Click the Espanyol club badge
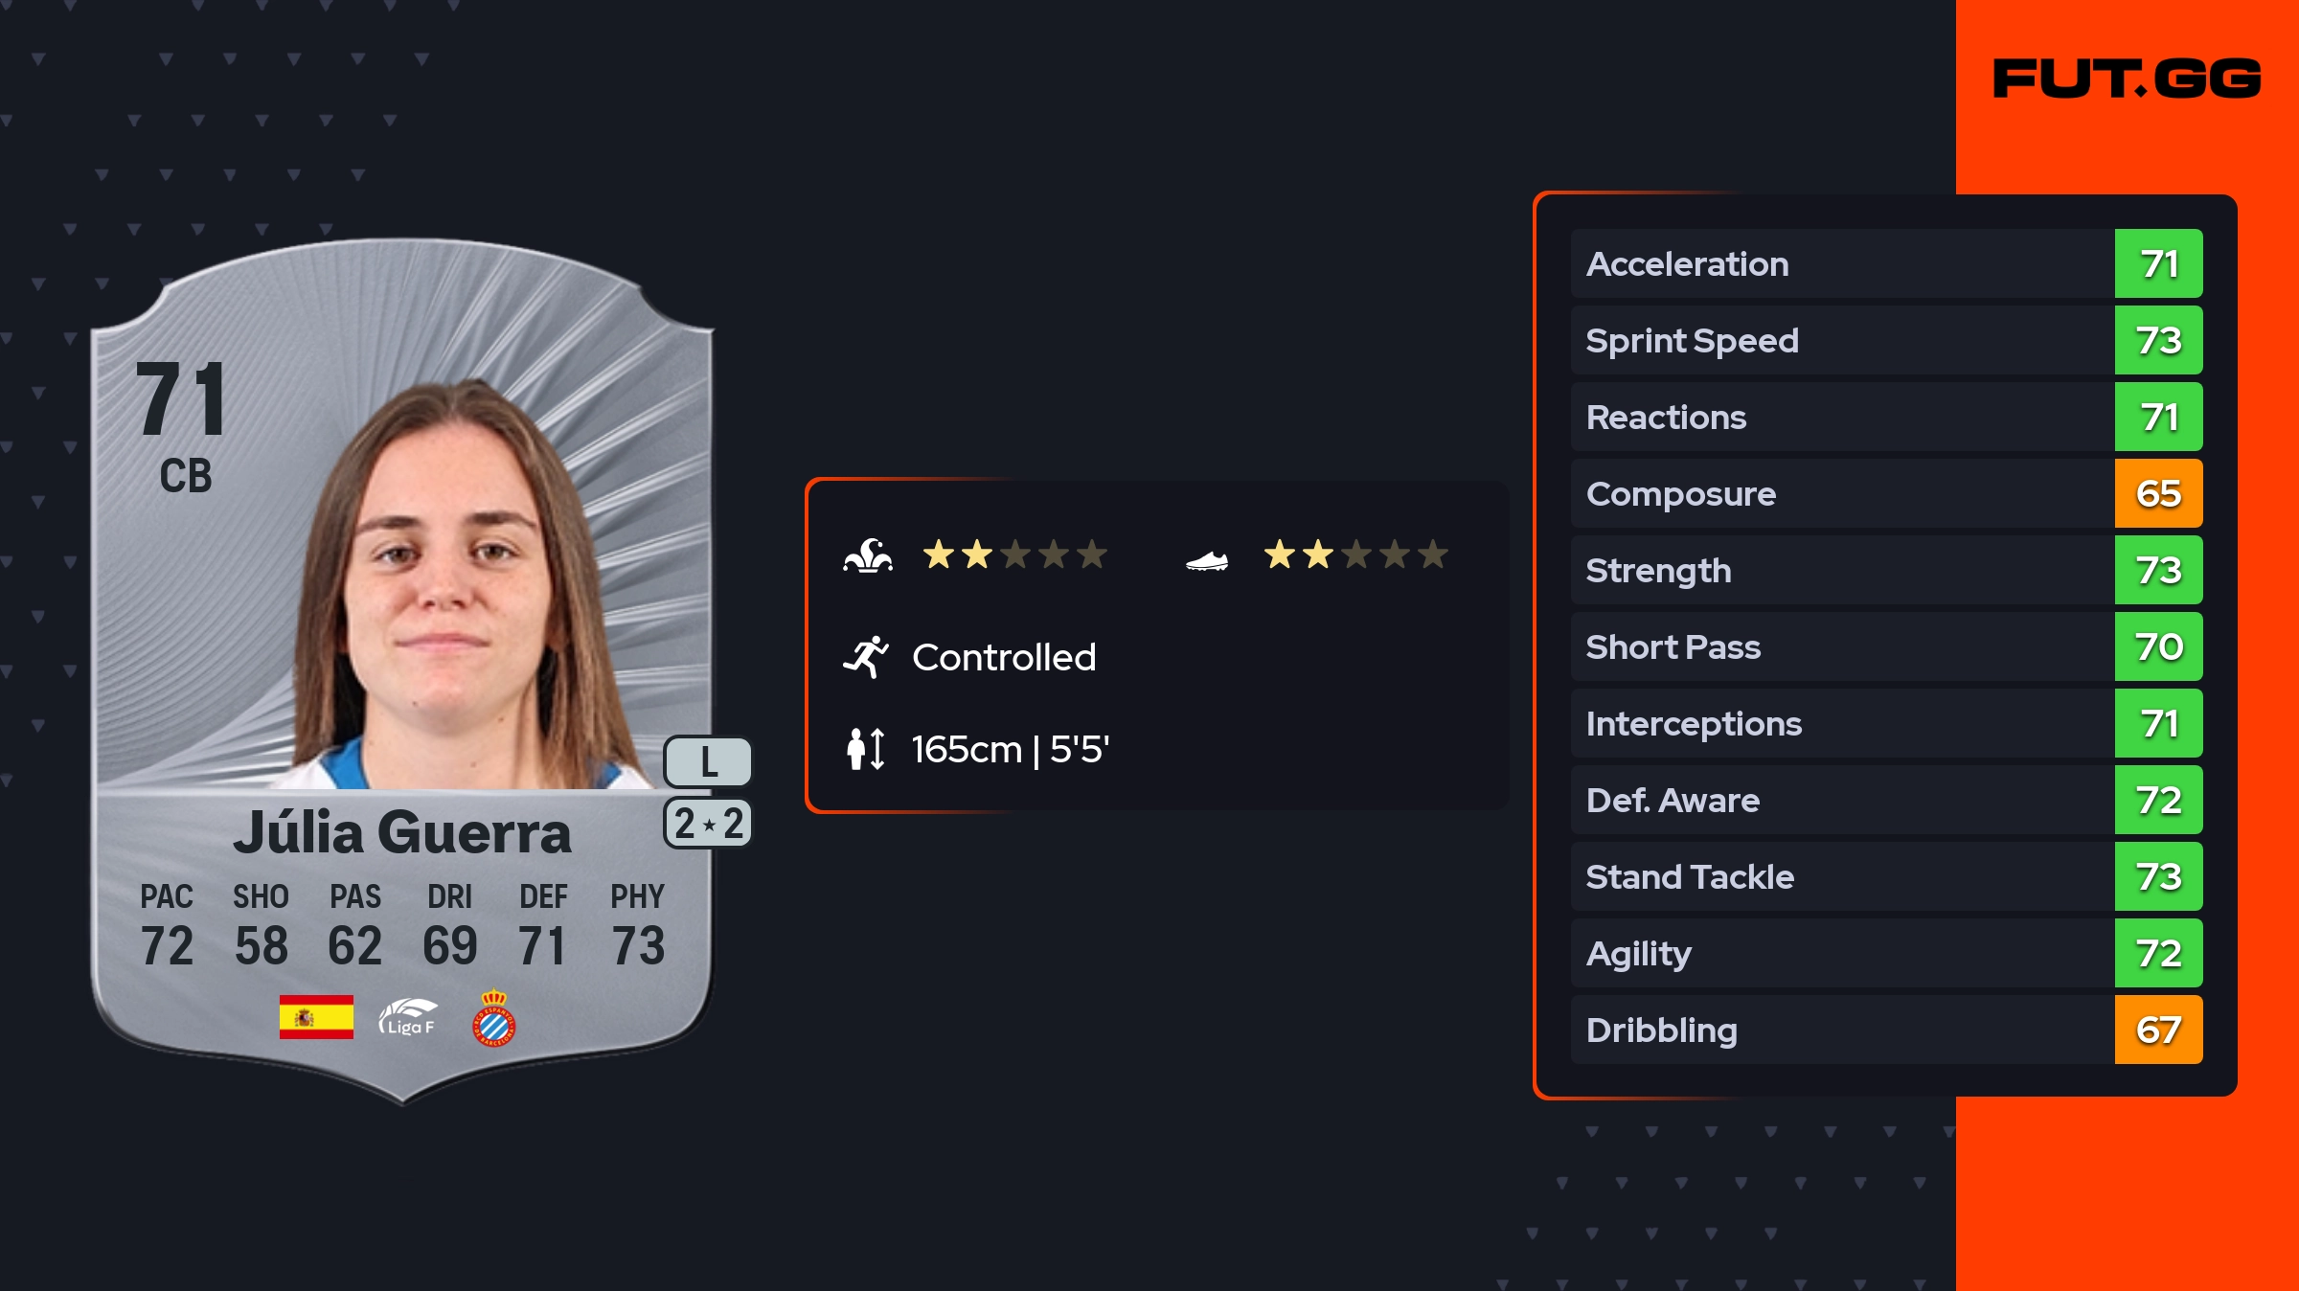 pos(494,1019)
